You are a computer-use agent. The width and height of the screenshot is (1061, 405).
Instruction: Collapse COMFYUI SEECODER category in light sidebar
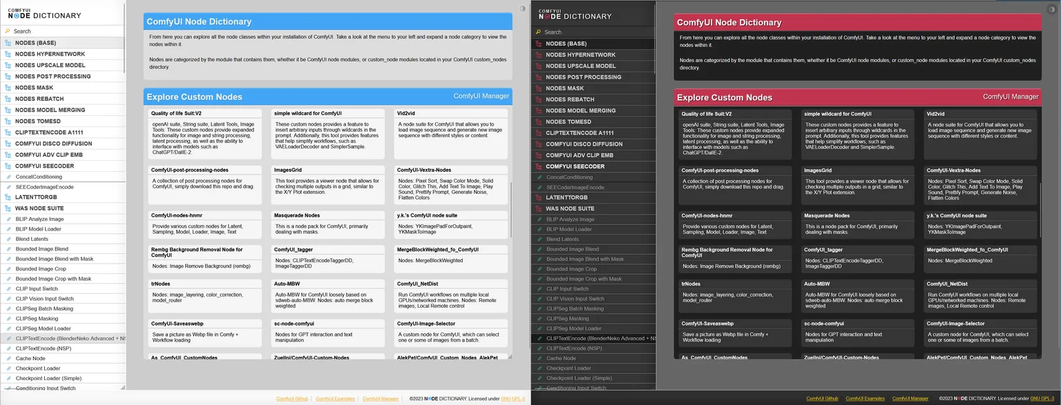click(x=63, y=166)
